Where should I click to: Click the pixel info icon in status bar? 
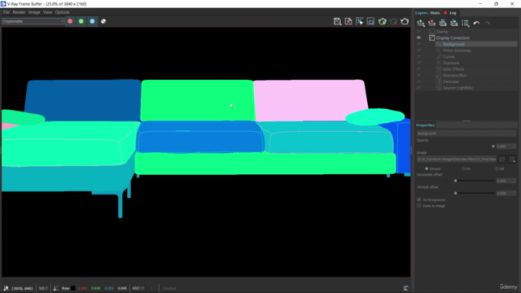6,288
